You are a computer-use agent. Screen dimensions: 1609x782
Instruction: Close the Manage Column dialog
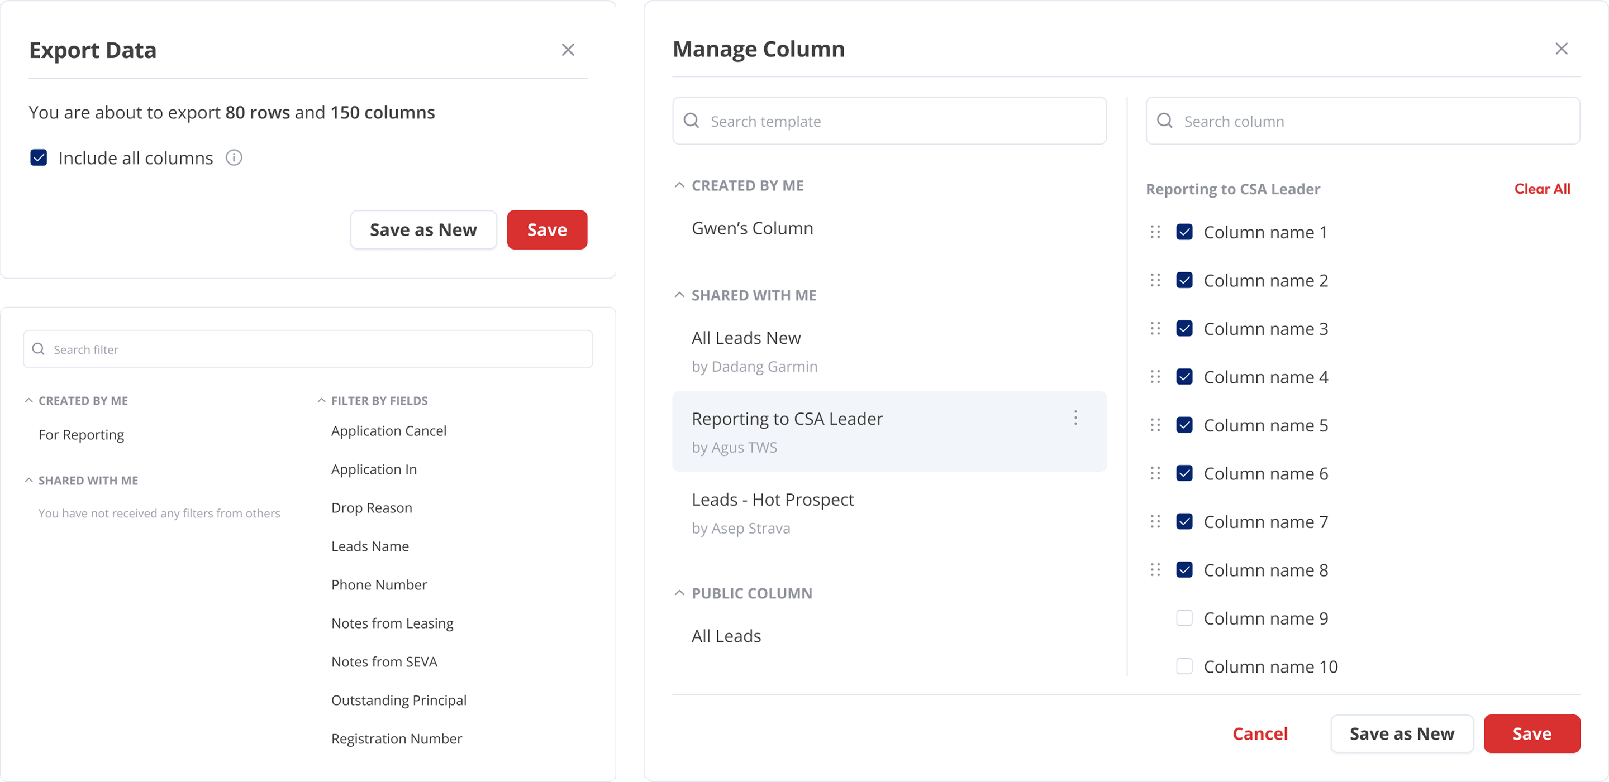[1562, 48]
